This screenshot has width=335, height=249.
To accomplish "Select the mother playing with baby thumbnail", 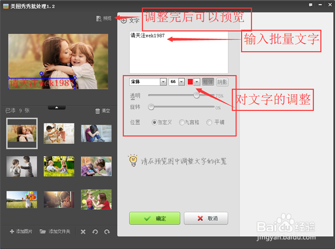I will pos(96,166).
